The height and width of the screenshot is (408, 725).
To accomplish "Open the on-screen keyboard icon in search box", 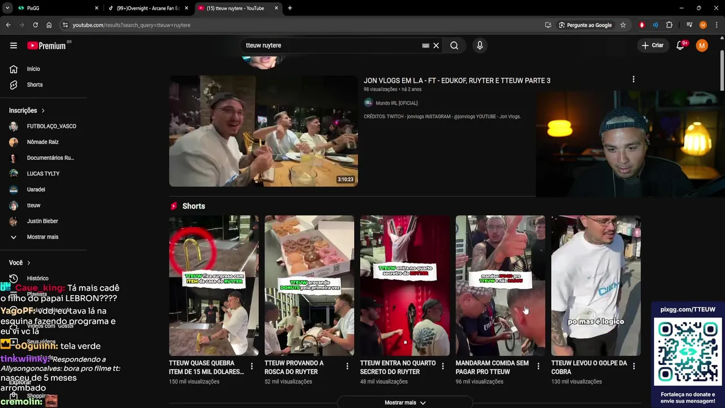I will (425, 45).
